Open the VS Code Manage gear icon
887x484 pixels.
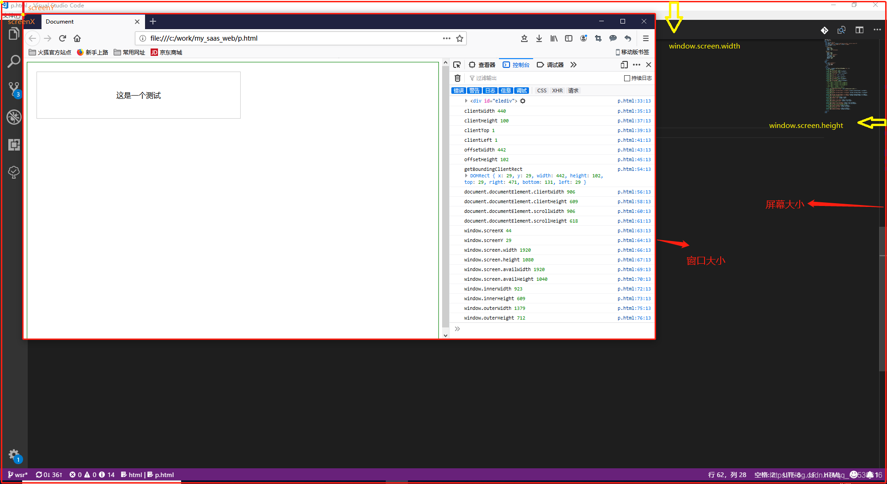tap(14, 455)
